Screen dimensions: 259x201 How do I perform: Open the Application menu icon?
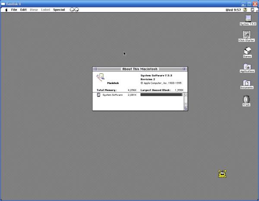253,10
